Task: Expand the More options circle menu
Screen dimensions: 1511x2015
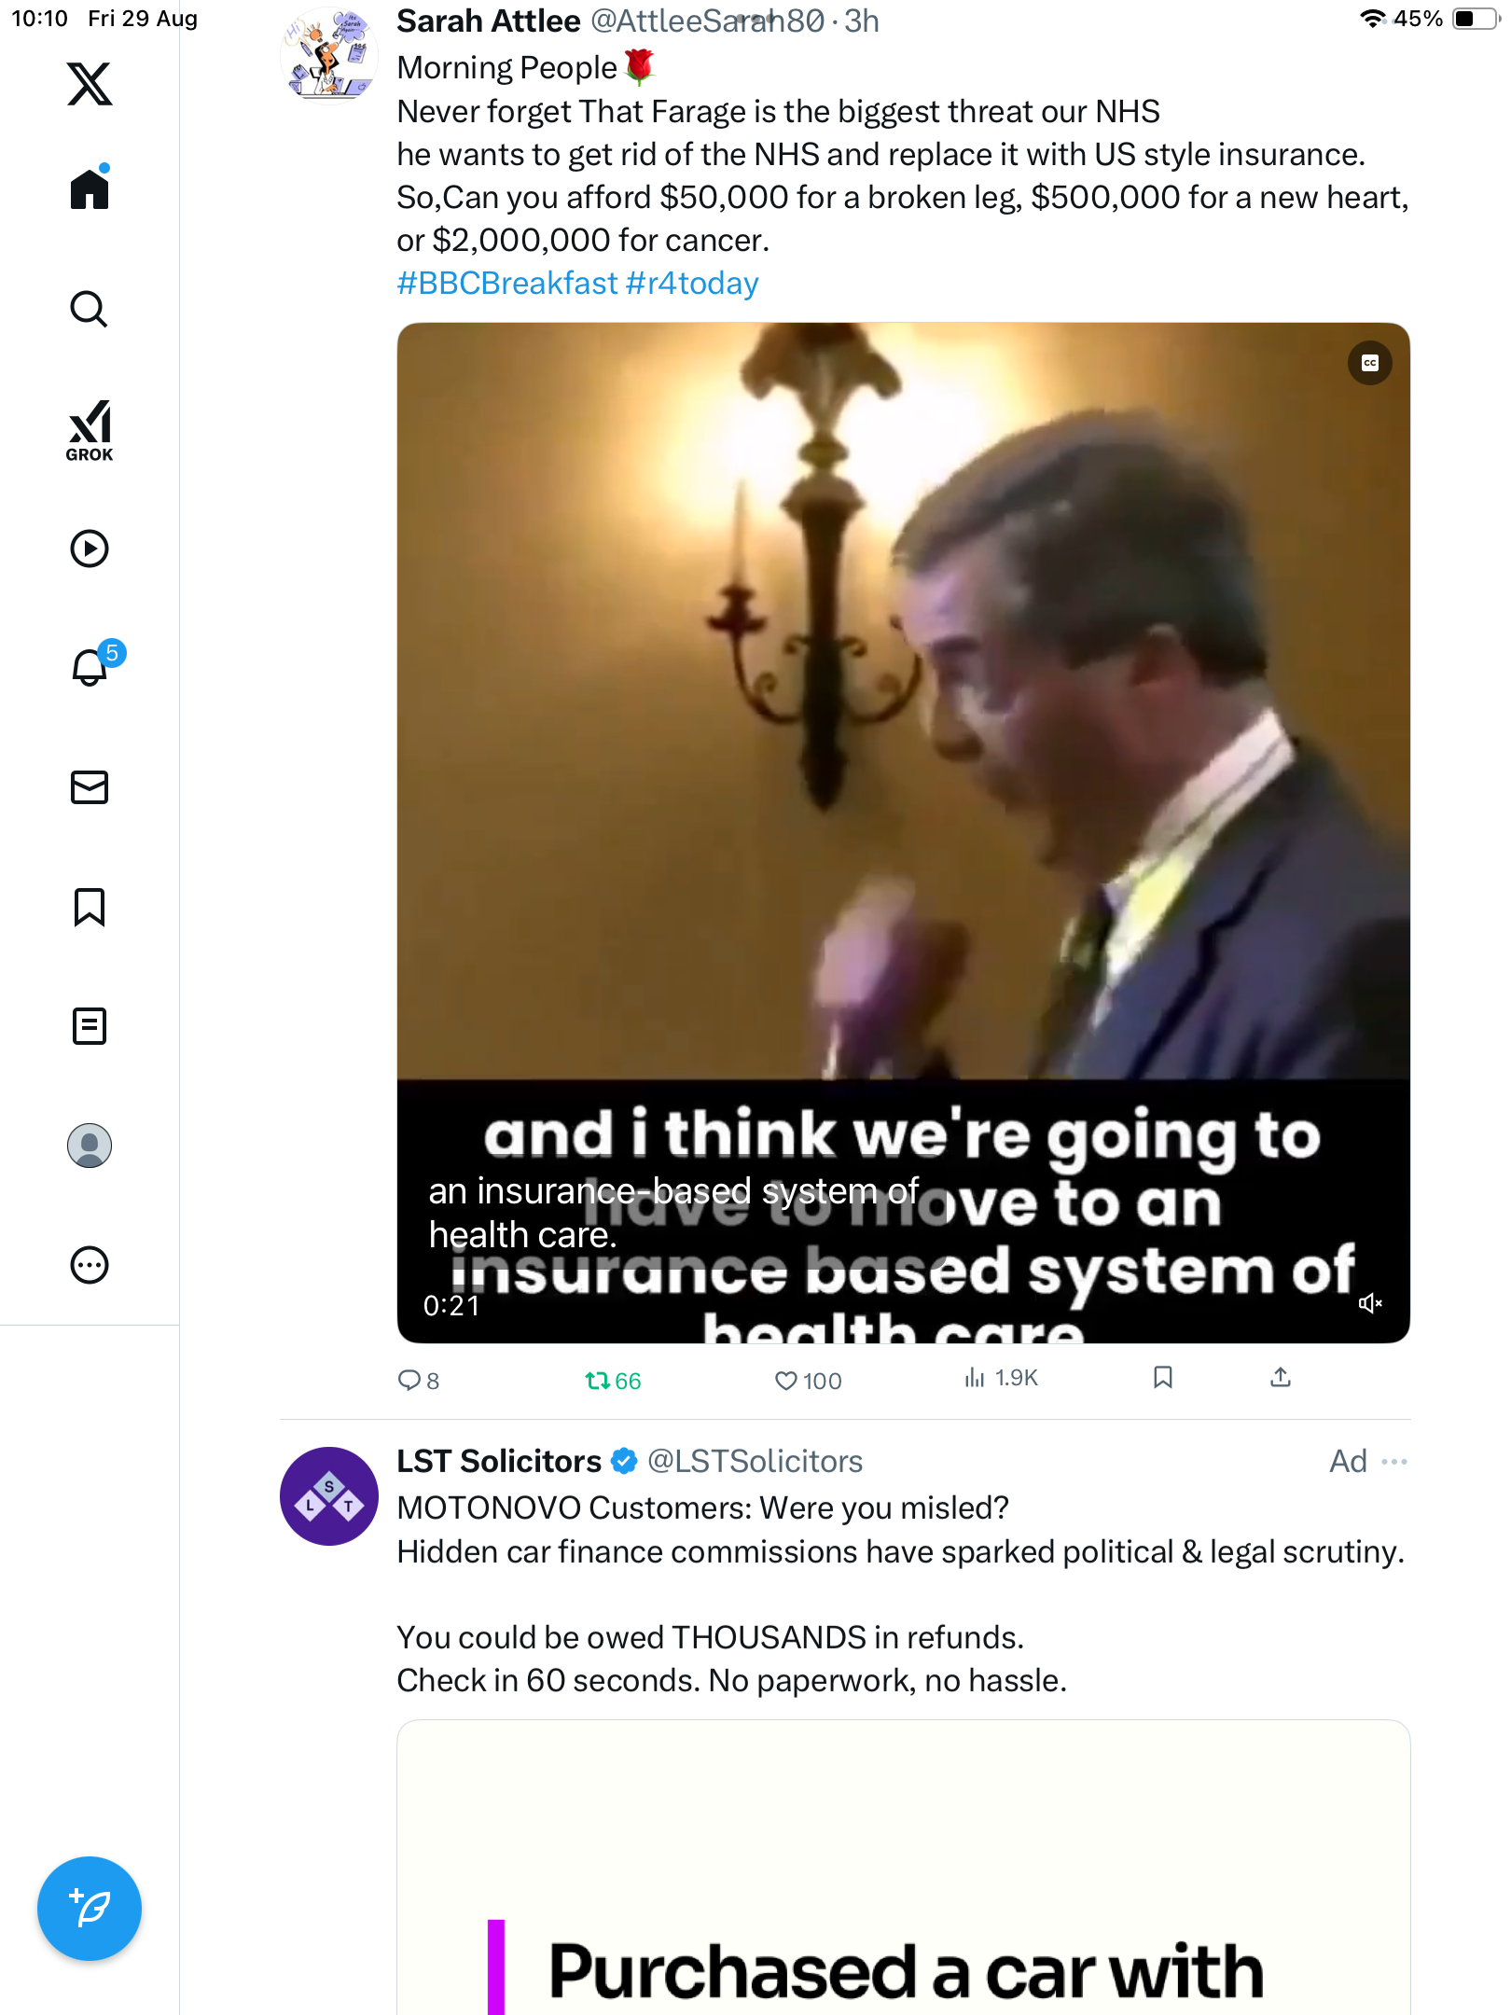Action: pyautogui.click(x=90, y=1265)
